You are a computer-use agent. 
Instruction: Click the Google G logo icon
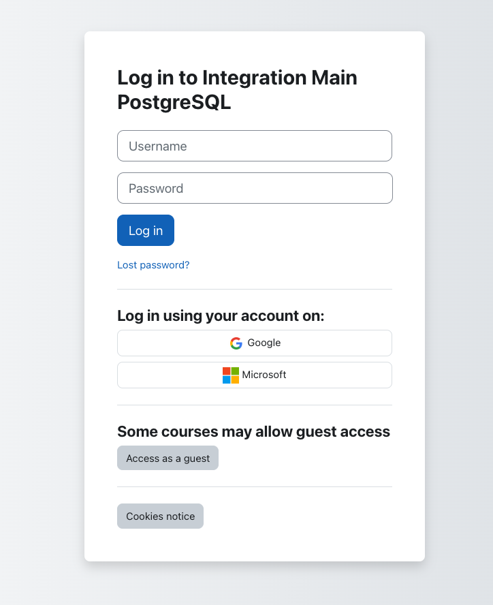[x=236, y=343]
